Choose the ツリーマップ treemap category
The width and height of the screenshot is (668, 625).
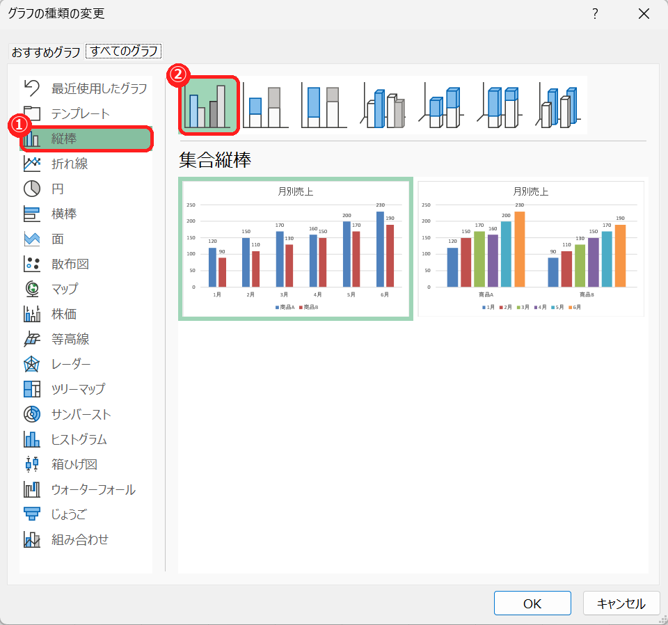86,389
